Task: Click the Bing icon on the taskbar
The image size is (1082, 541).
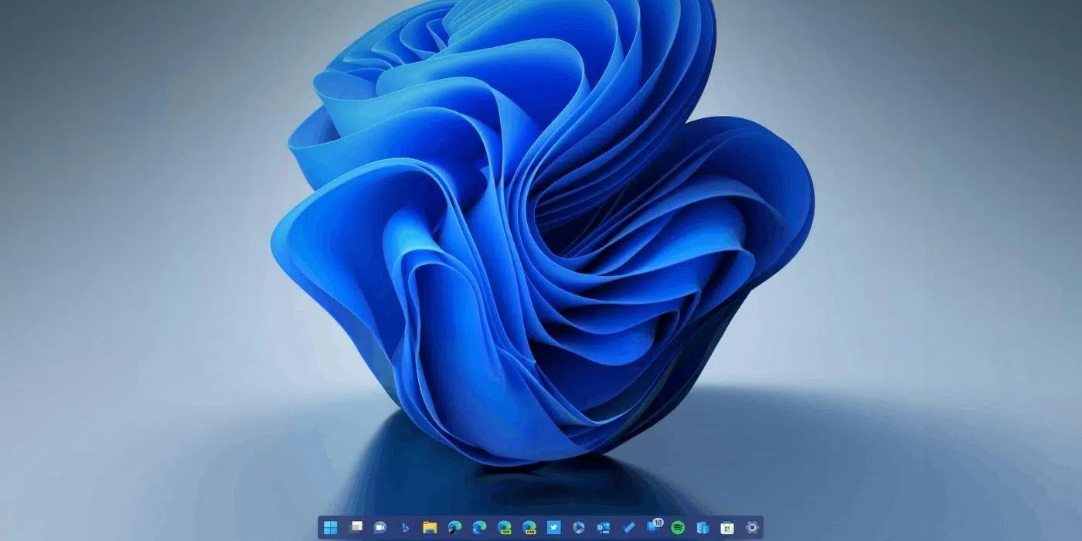Action: click(x=405, y=528)
